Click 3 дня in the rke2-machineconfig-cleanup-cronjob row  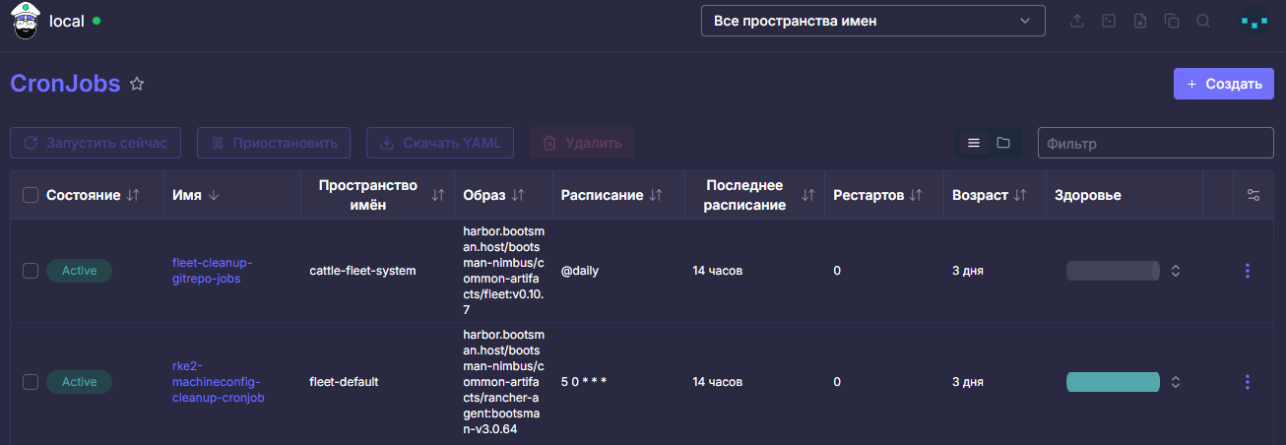point(968,382)
